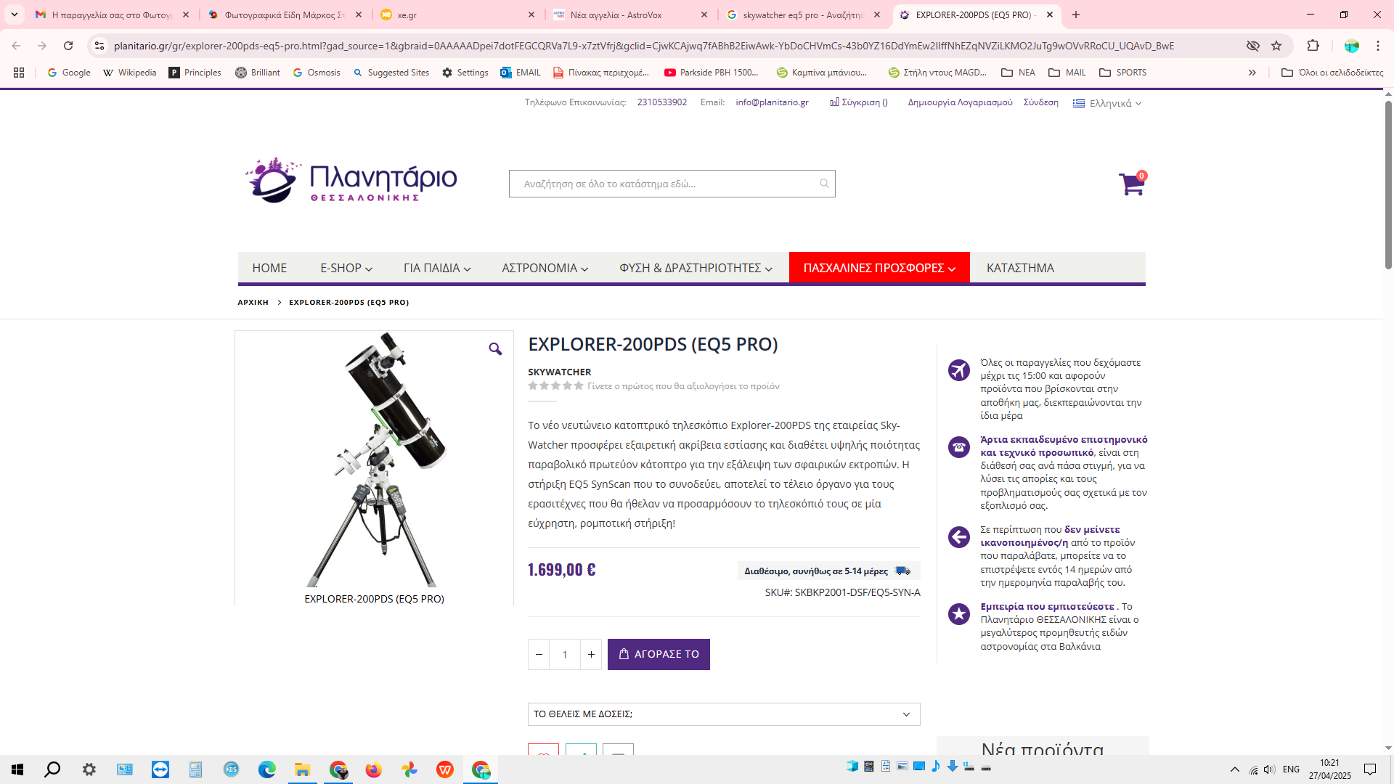
Task: Open the Ελληνικά language dropdown
Action: 1108,103
